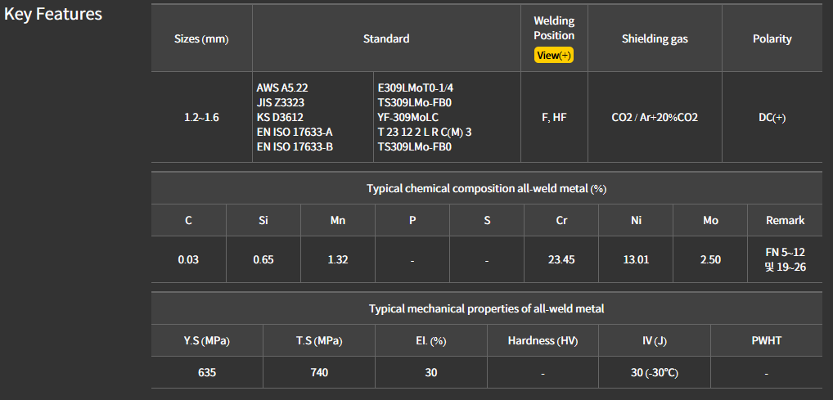The height and width of the screenshot is (400, 833).
Task: Expand the Welding Position View(+) button
Action: pos(554,56)
